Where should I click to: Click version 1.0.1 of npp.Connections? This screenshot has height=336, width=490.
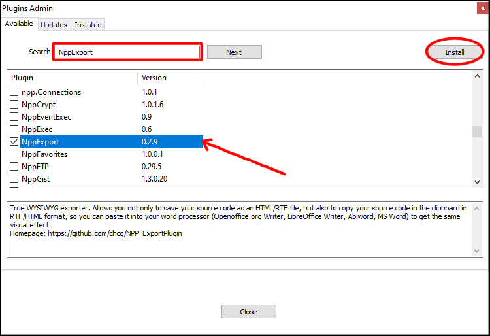point(150,92)
